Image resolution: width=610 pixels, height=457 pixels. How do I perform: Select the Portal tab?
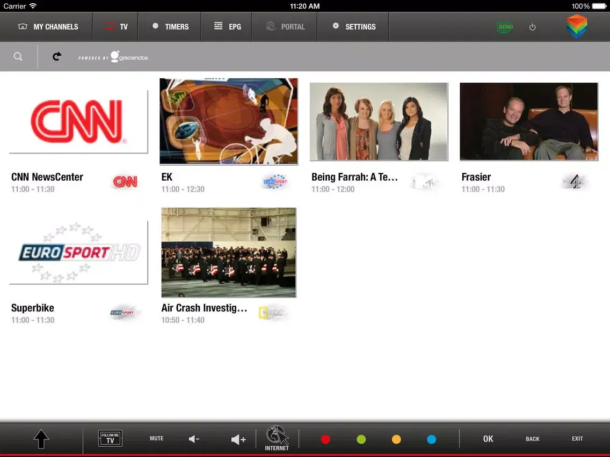[x=285, y=26]
